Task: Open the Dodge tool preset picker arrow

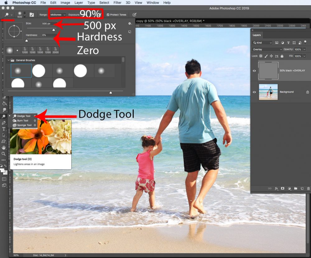Action: click(x=12, y=15)
